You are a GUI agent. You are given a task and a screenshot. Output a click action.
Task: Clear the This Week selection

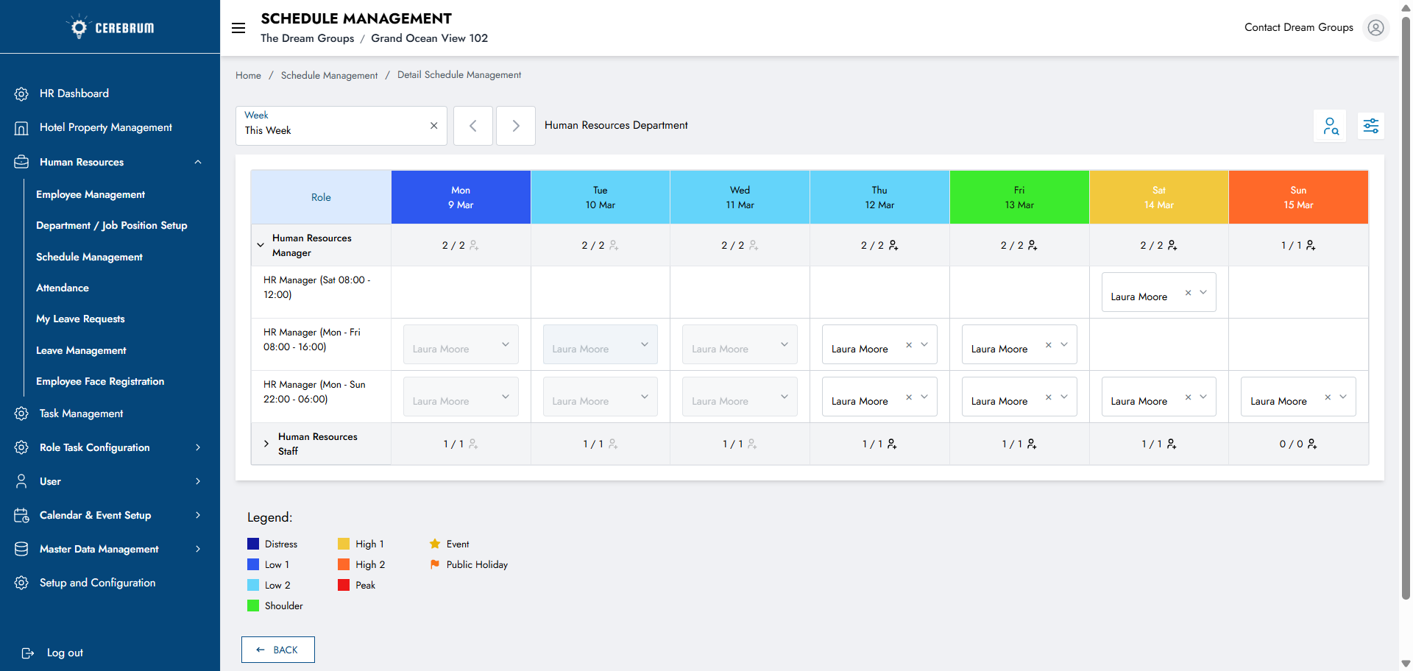click(x=433, y=126)
